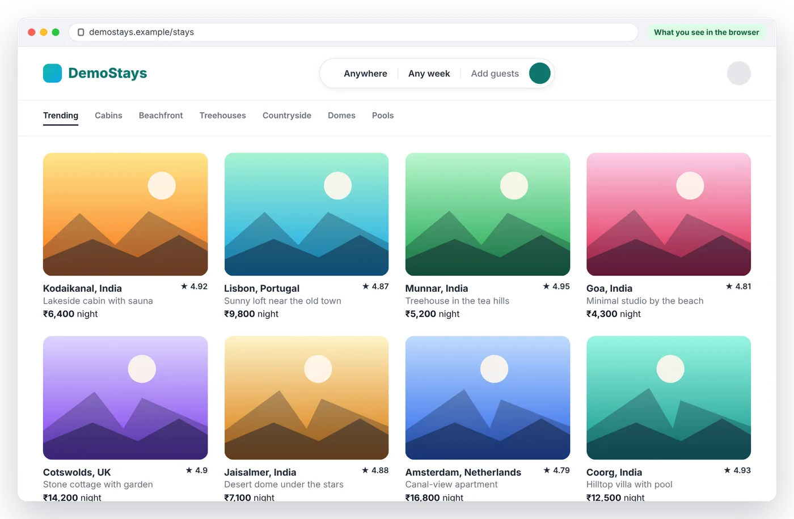This screenshot has width=794, height=519.
Task: Click the Munnar, India title
Action: (437, 288)
